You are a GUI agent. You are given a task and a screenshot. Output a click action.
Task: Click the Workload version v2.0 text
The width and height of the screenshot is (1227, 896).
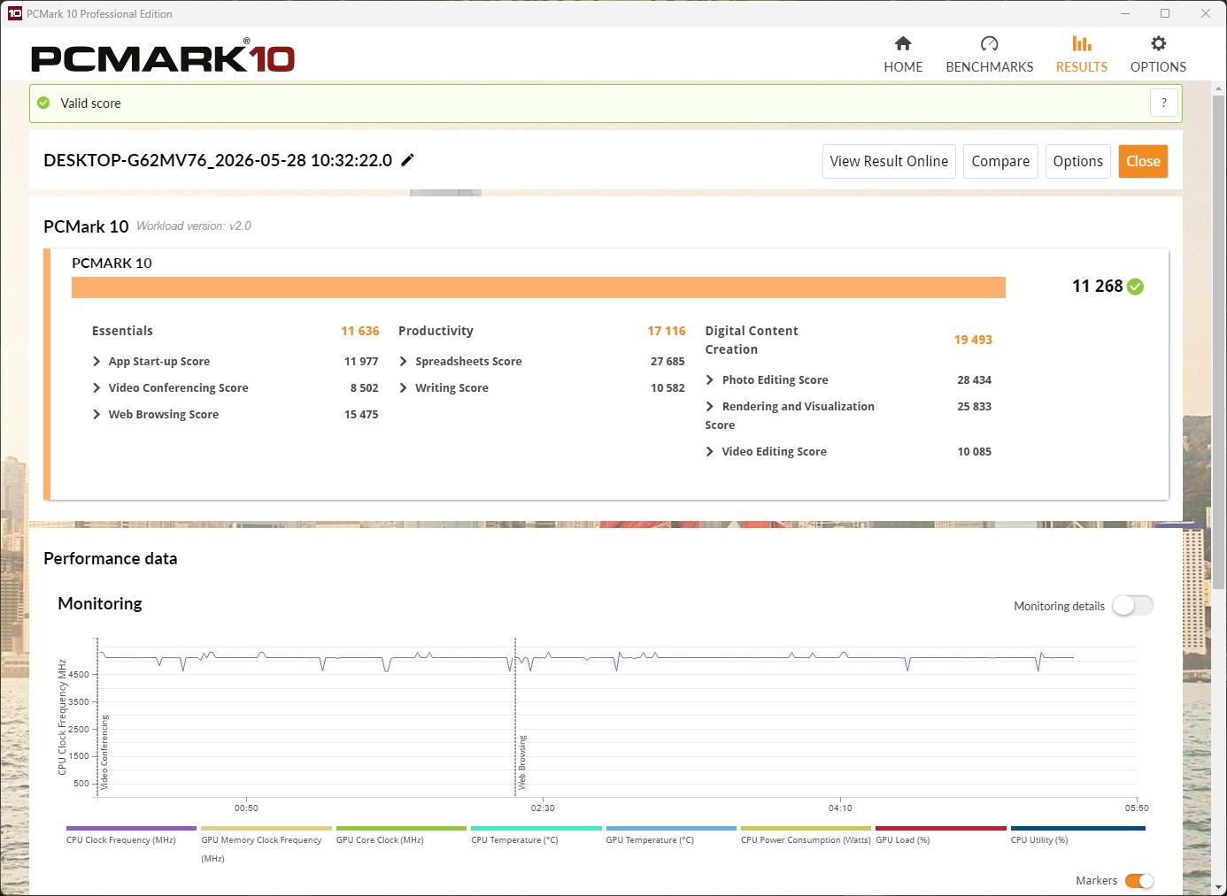tap(194, 226)
